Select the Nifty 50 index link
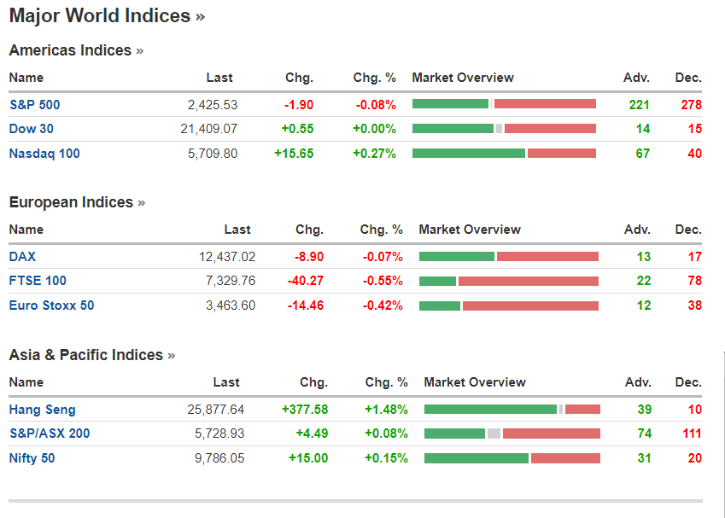The width and height of the screenshot is (725, 518). (32, 458)
